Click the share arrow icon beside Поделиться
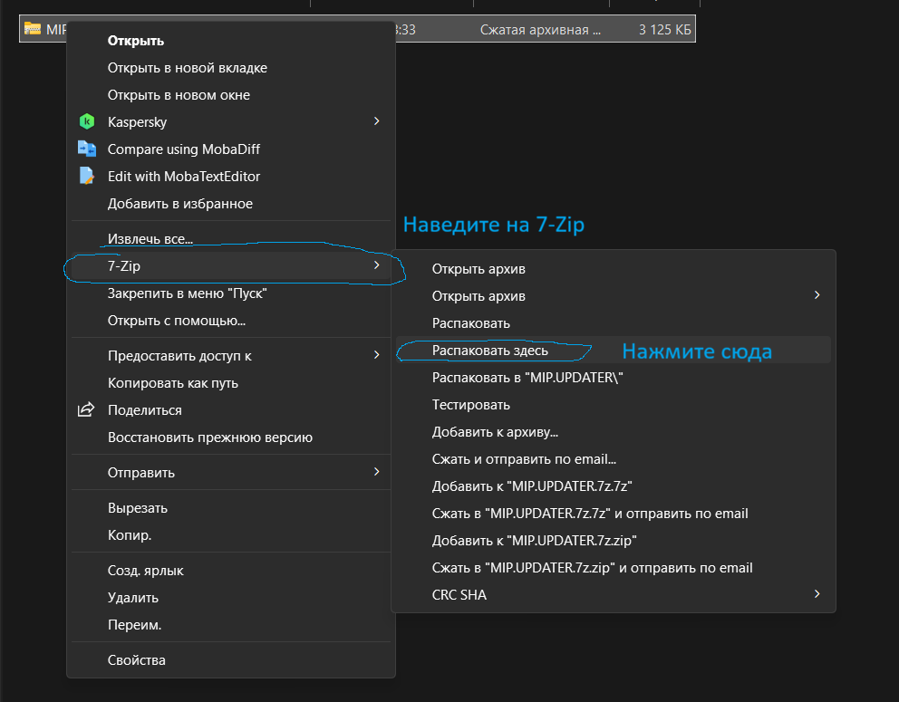The image size is (899, 702). pos(86,409)
